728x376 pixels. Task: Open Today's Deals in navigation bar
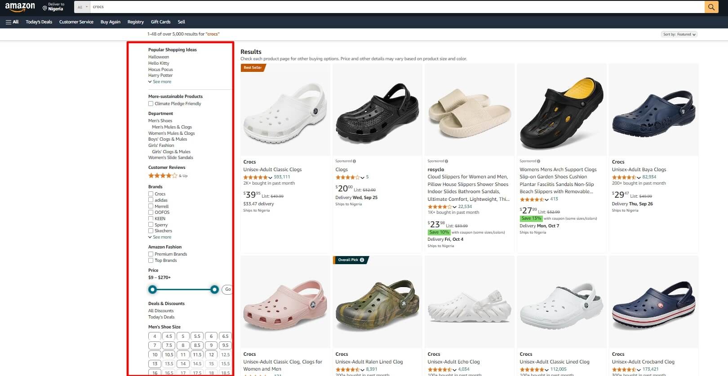click(39, 22)
